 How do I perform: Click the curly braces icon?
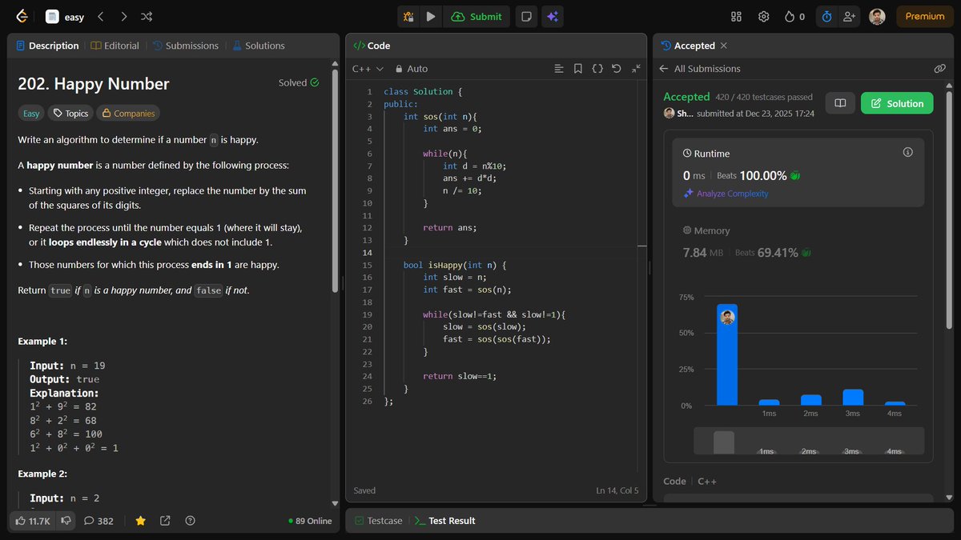[597, 69]
